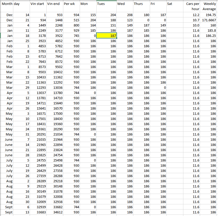
Task: Select the weekly average cell showing 186.25
Action: [x=209, y=36]
